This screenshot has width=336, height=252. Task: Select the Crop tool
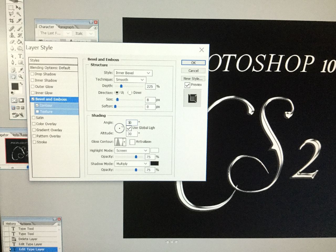pos(12,20)
